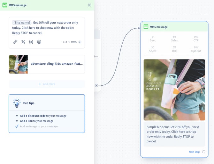Click the MMS message icon in panel header

click(5, 5)
